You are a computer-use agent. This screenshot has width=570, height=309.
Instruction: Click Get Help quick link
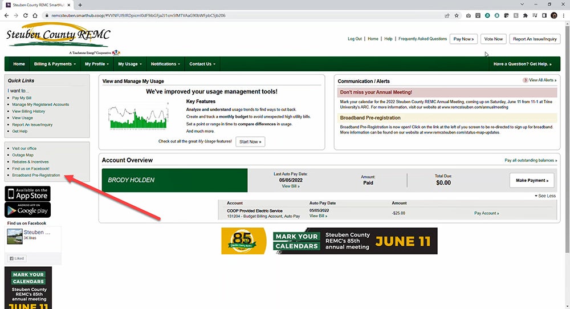(x=19, y=131)
